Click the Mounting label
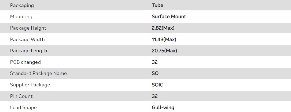Viewport: 291px width, 112px height. pos(21,17)
